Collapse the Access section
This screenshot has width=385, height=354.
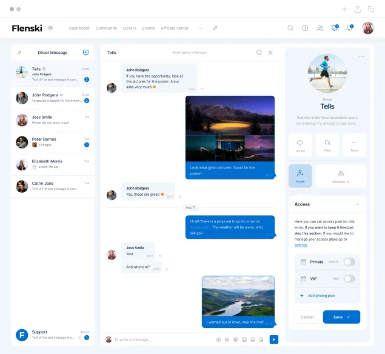(358, 204)
